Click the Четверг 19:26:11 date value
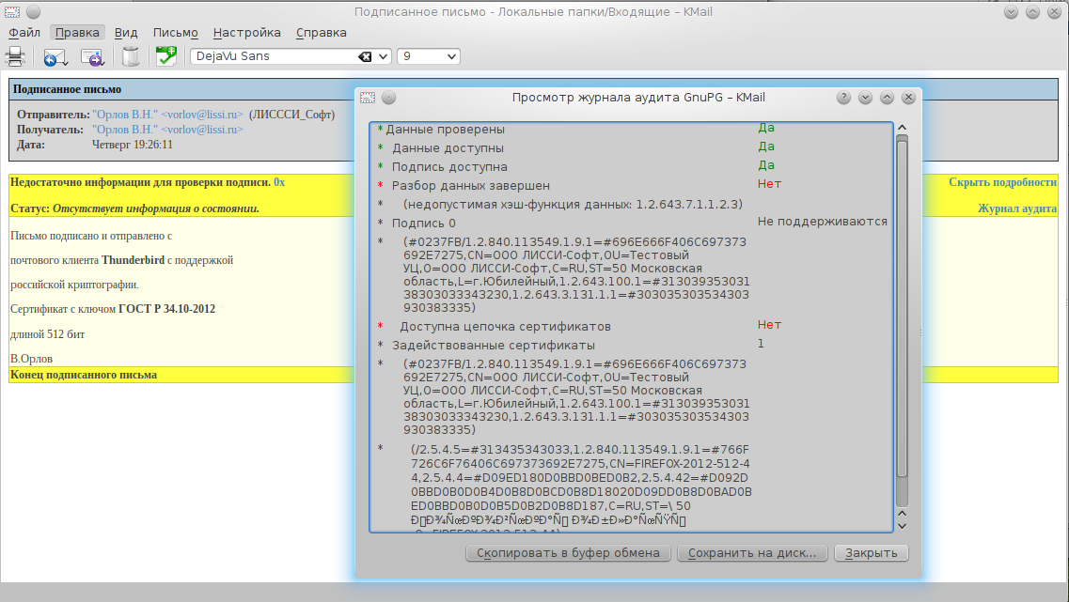1069x602 pixels. (x=133, y=145)
